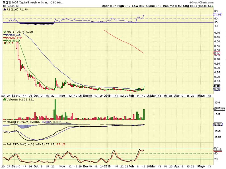226x169 pixels.
Task: Click the MACD(12,26,9) indicator label
Action: [18, 122]
